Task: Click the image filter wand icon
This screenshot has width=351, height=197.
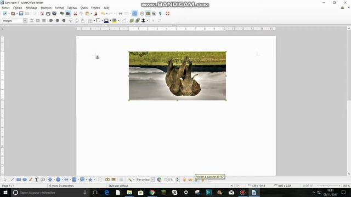Action: pos(129,179)
